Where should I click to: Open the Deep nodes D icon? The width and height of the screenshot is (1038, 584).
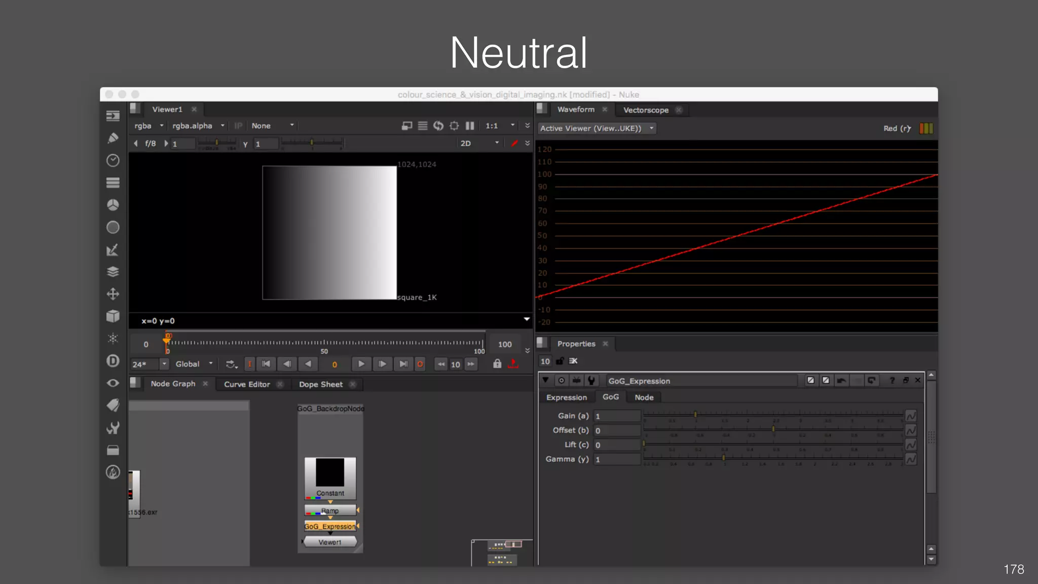113,361
